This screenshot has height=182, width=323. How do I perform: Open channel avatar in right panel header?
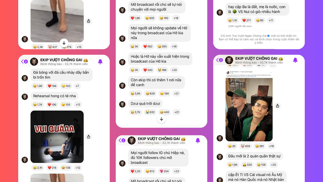tap(229, 60)
